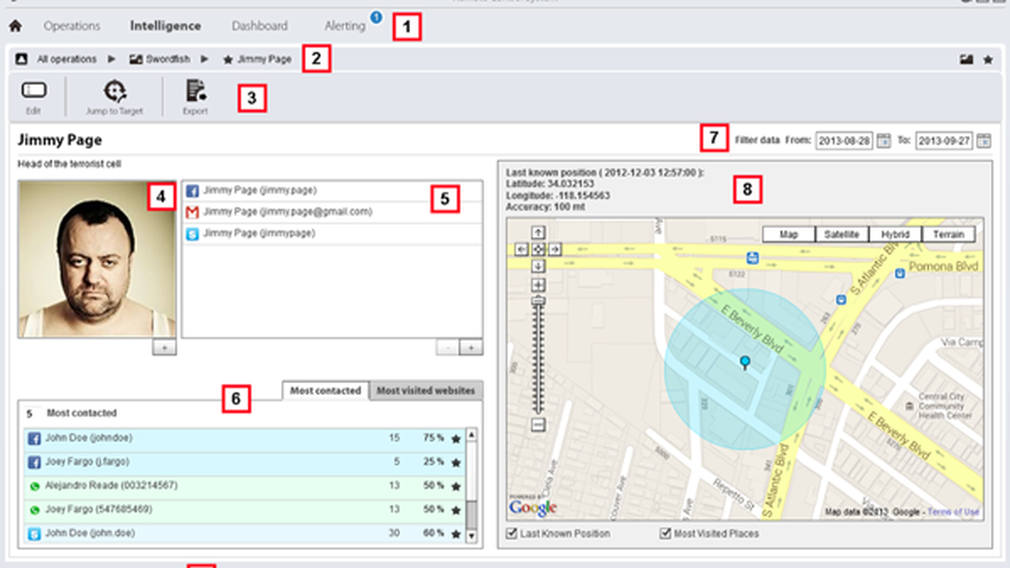Click the Edit toolbar icon

pos(33,91)
